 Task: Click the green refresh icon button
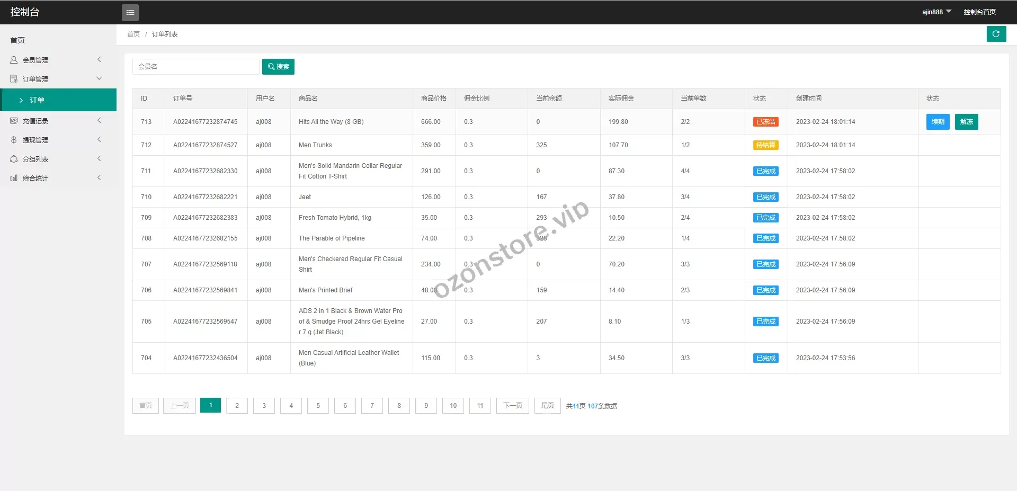coord(996,34)
